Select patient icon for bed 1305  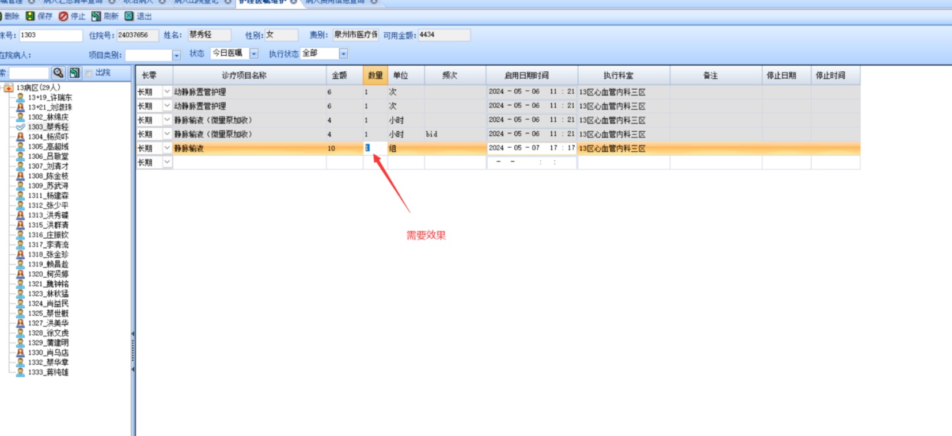[x=20, y=146]
